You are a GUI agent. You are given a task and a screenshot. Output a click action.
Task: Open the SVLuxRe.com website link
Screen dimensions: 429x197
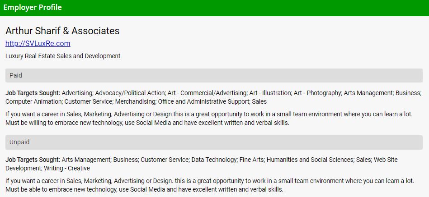pyautogui.click(x=38, y=44)
